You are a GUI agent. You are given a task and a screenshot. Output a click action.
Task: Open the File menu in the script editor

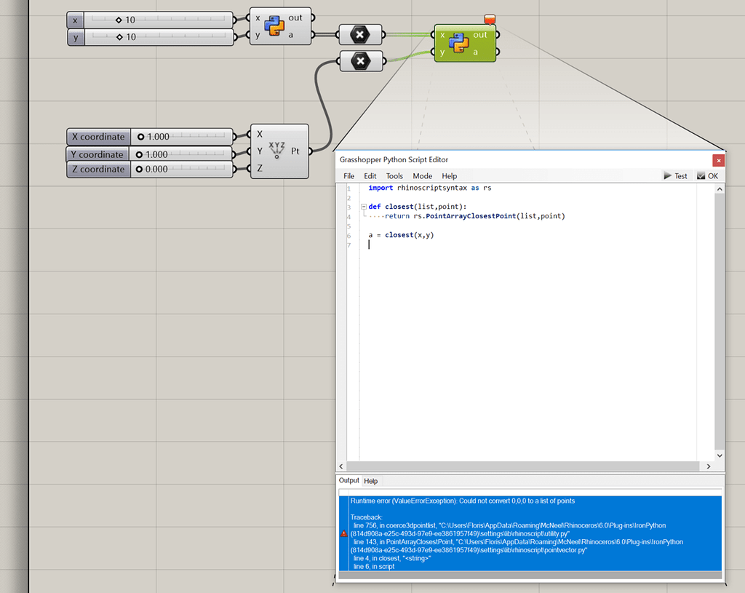pyautogui.click(x=348, y=175)
